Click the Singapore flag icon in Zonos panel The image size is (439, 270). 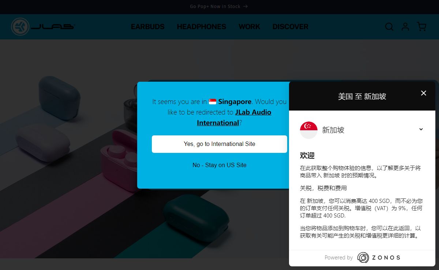pos(308,130)
